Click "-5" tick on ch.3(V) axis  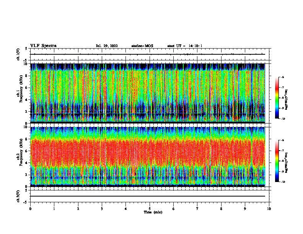pos(26,202)
